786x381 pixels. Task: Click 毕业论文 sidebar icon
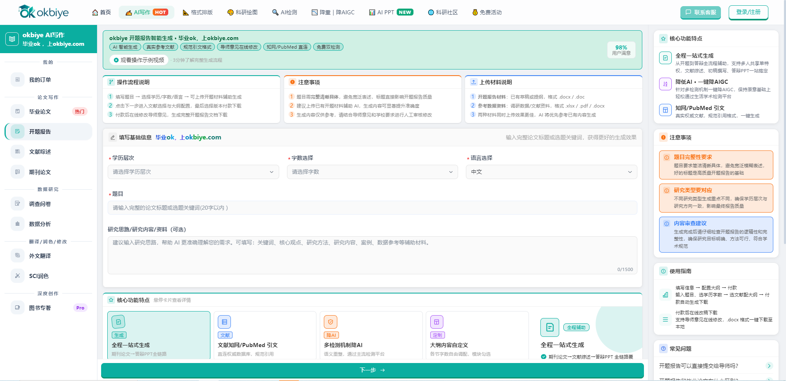17,111
